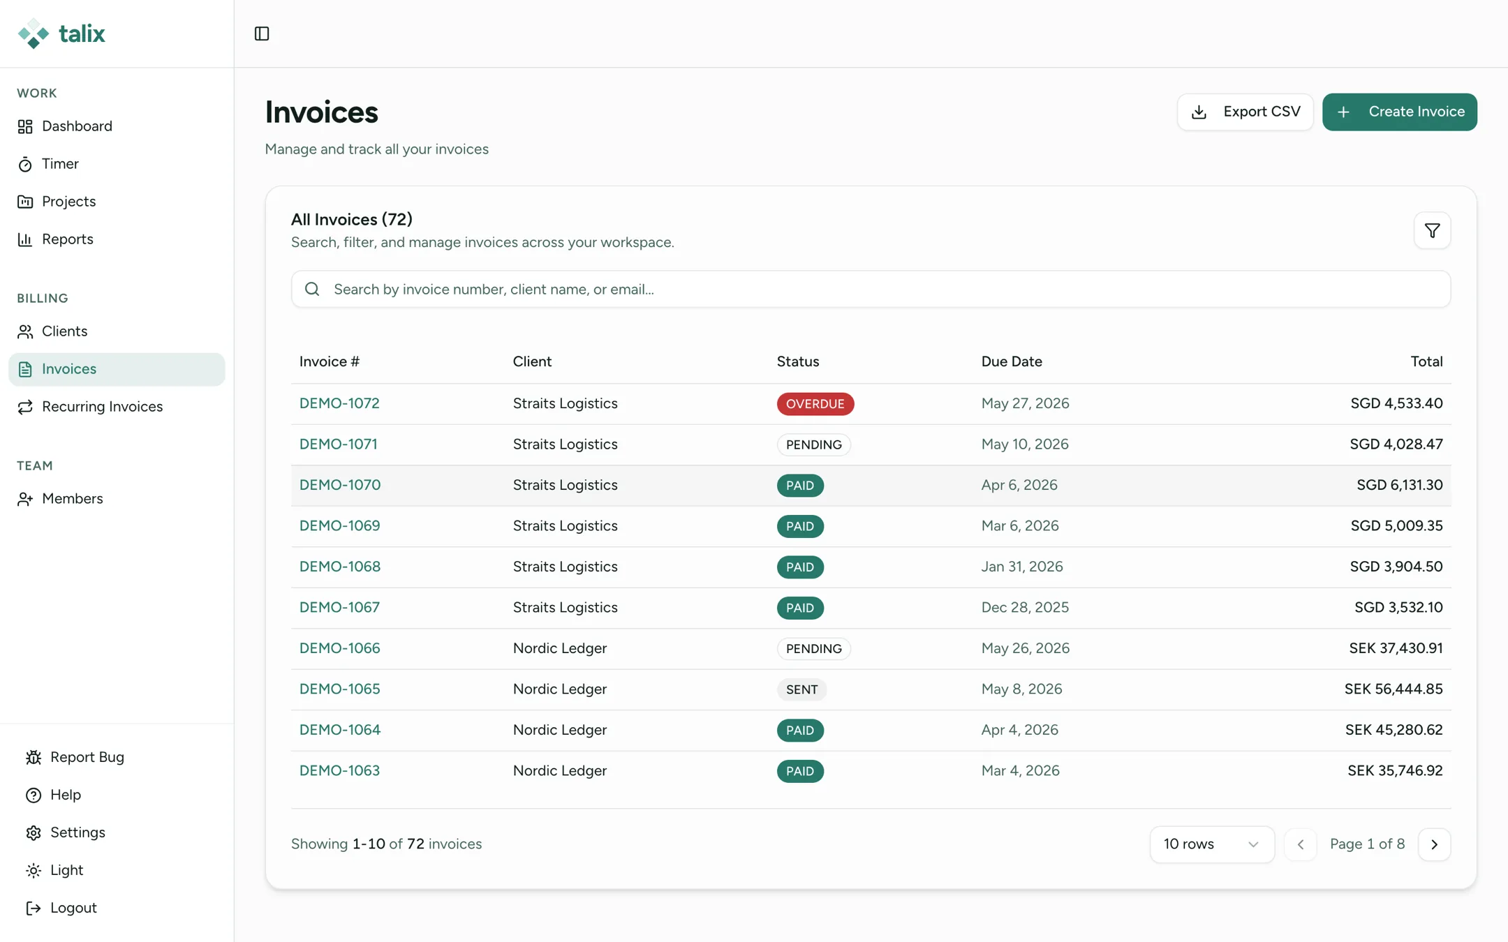Image resolution: width=1508 pixels, height=942 pixels.
Task: Click the Status column header
Action: coord(798,361)
